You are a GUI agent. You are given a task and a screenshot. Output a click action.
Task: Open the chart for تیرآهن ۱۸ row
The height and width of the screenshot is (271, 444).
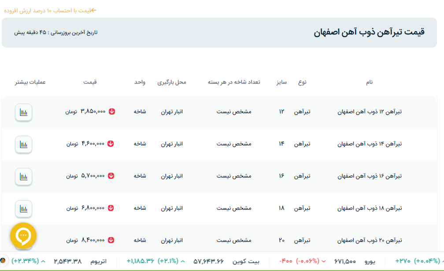(x=23, y=208)
